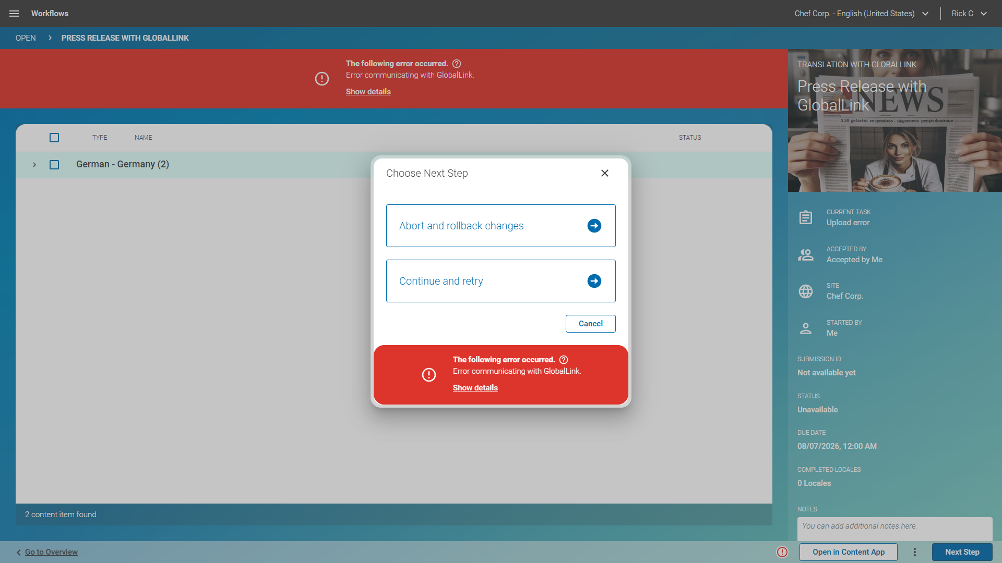Click the back chevron beside Go to Overview
This screenshot has height=563, width=1002.
(x=19, y=553)
